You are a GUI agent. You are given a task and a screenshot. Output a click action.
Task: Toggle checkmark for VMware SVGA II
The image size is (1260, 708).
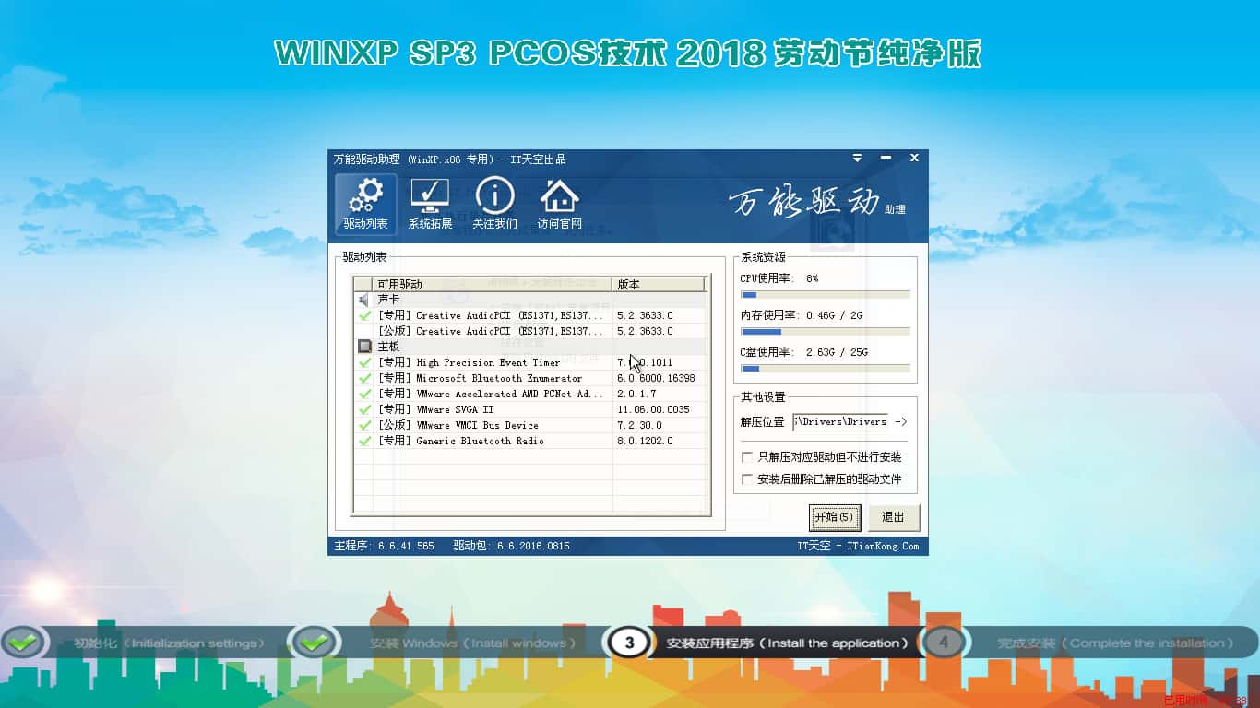(365, 409)
